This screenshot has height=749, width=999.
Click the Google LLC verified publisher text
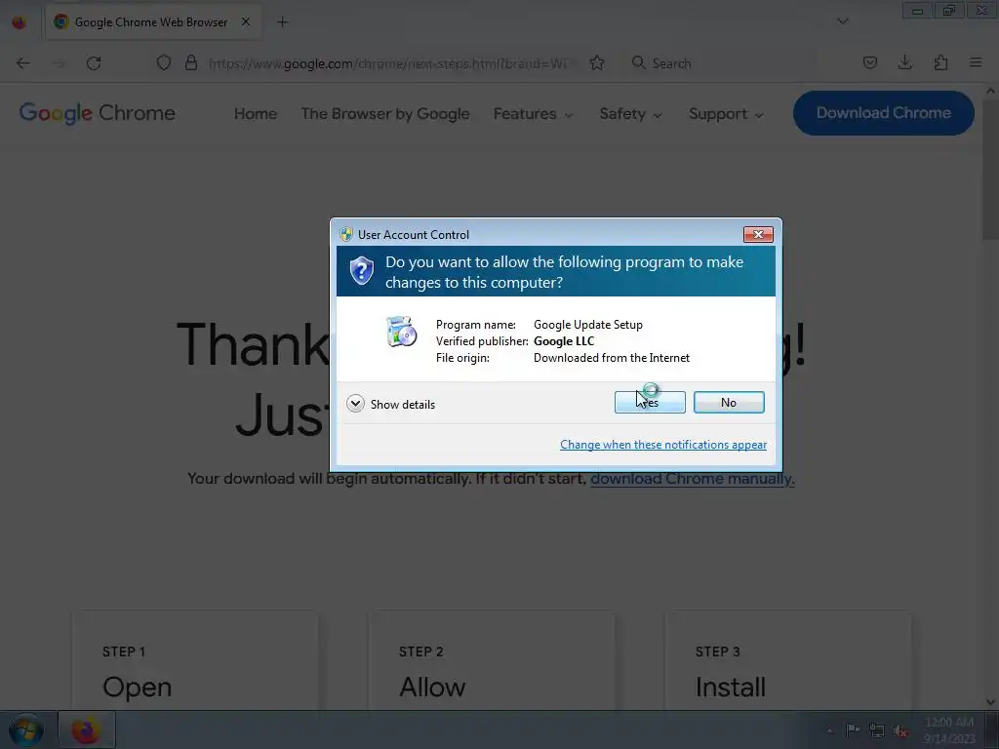(564, 340)
